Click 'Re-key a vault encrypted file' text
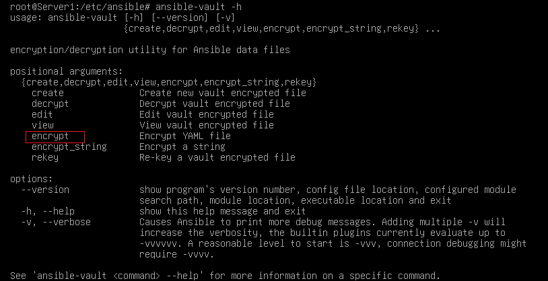Screen dimensions: 548x281 [217, 158]
